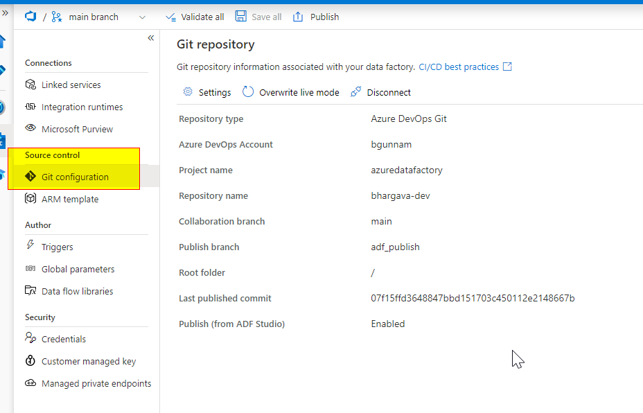Viewport: 643px width, 413px height.
Task: Click the Learning center icon in left rail
Action: click(3, 175)
